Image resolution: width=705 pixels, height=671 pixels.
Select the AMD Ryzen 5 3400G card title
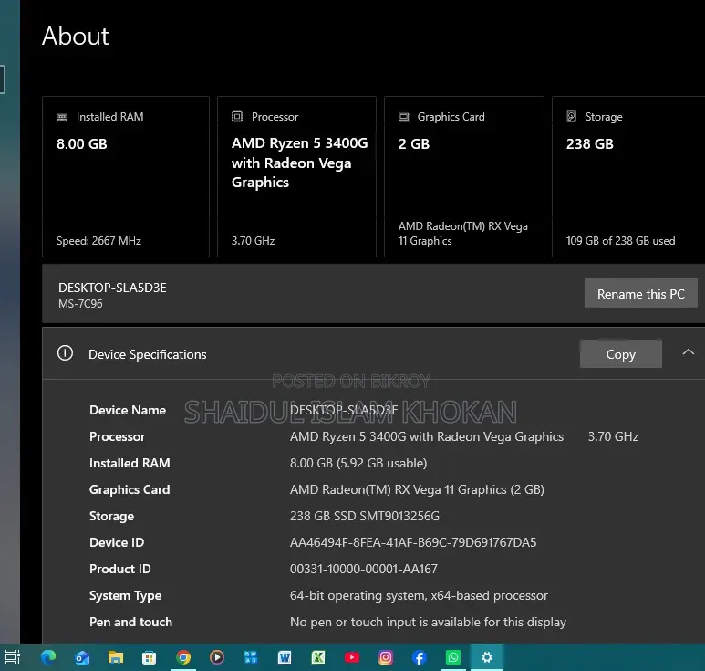pos(299,163)
